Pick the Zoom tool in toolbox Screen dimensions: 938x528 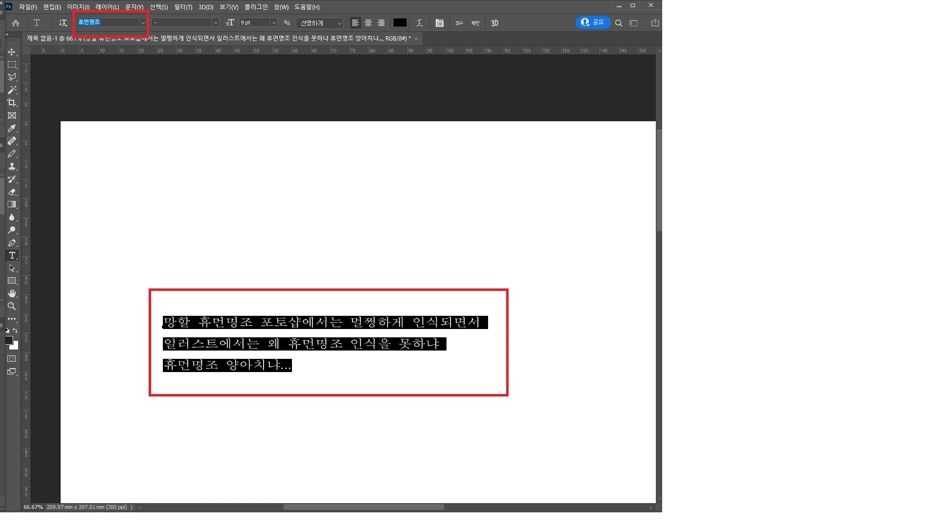12,306
